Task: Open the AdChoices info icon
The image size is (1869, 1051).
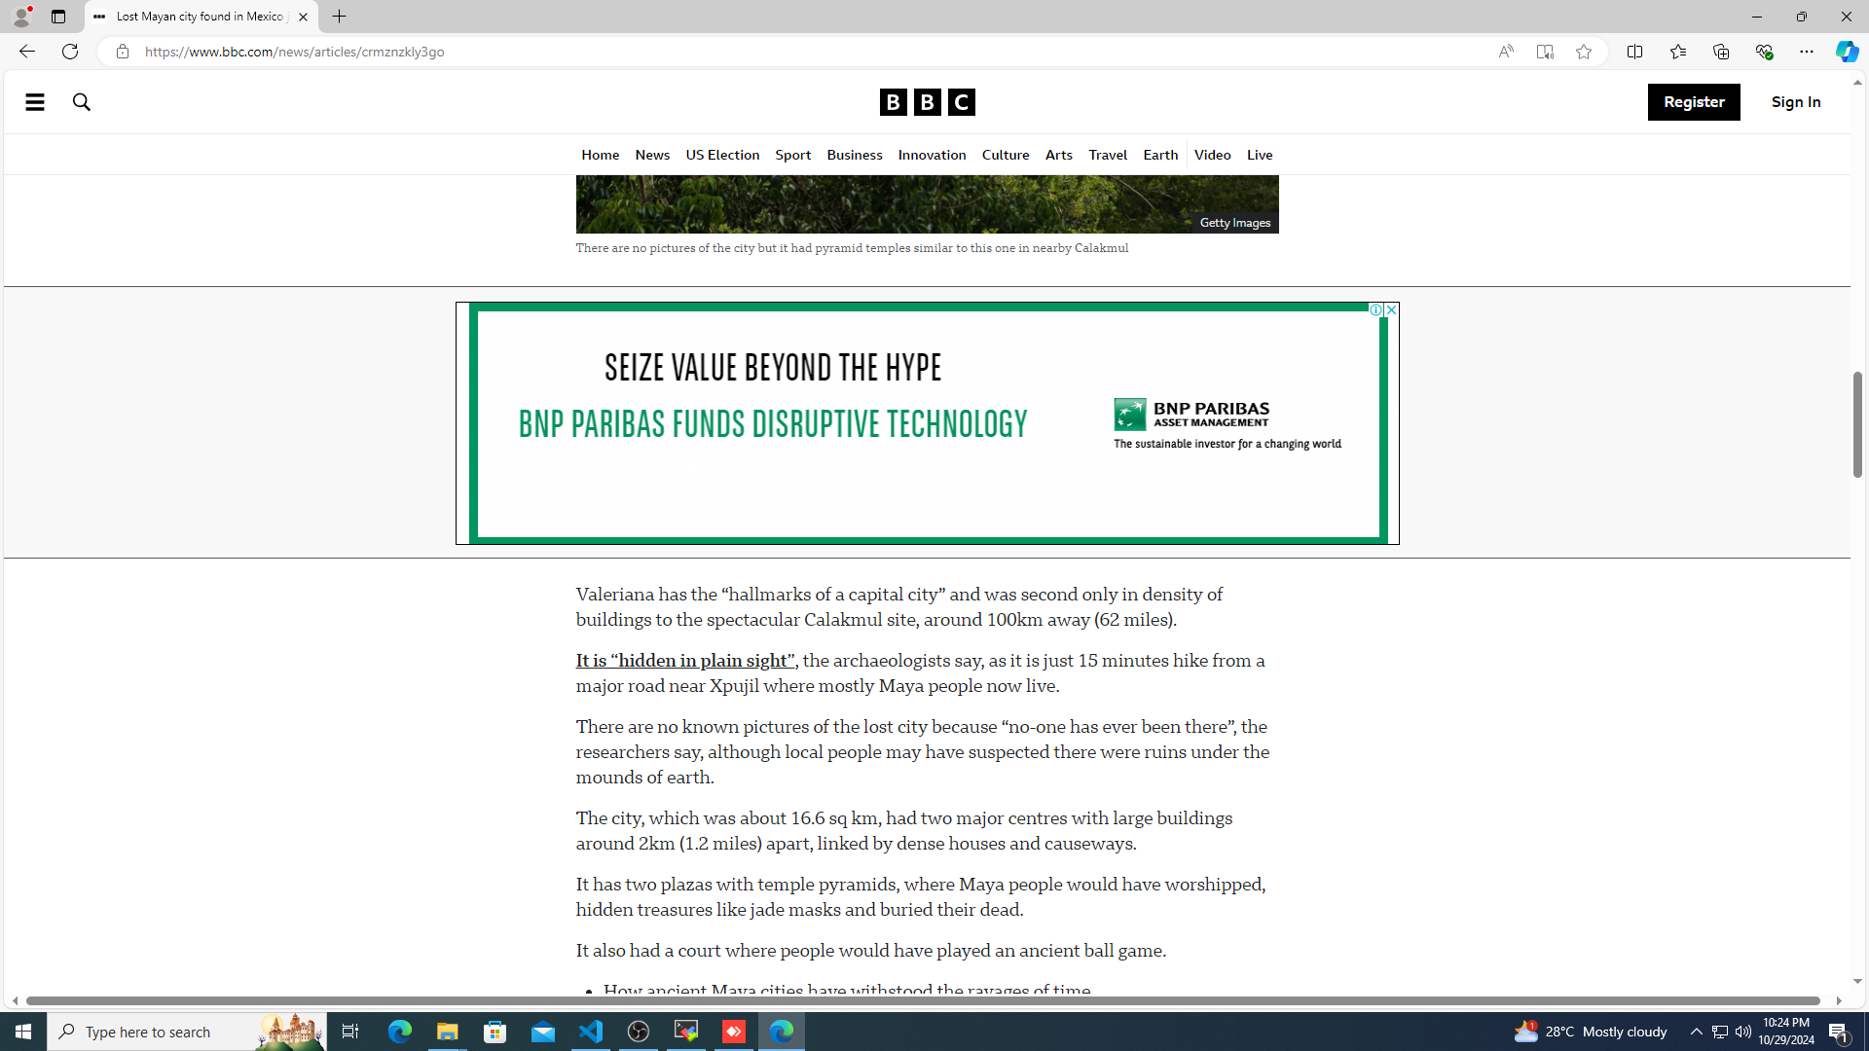Action: (1374, 310)
